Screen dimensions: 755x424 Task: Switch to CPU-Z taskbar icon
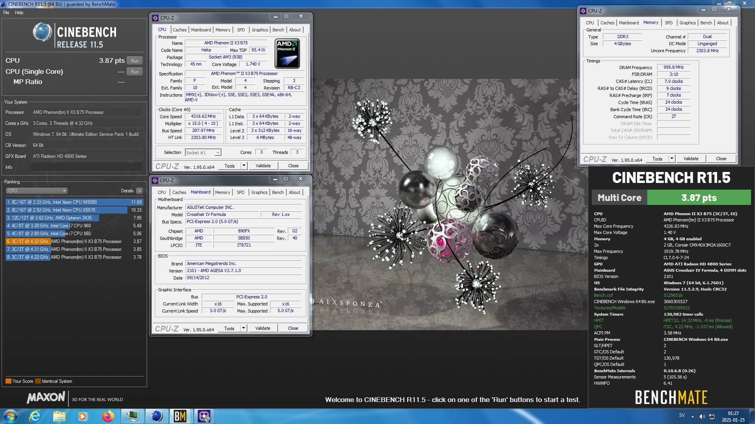[x=204, y=416]
